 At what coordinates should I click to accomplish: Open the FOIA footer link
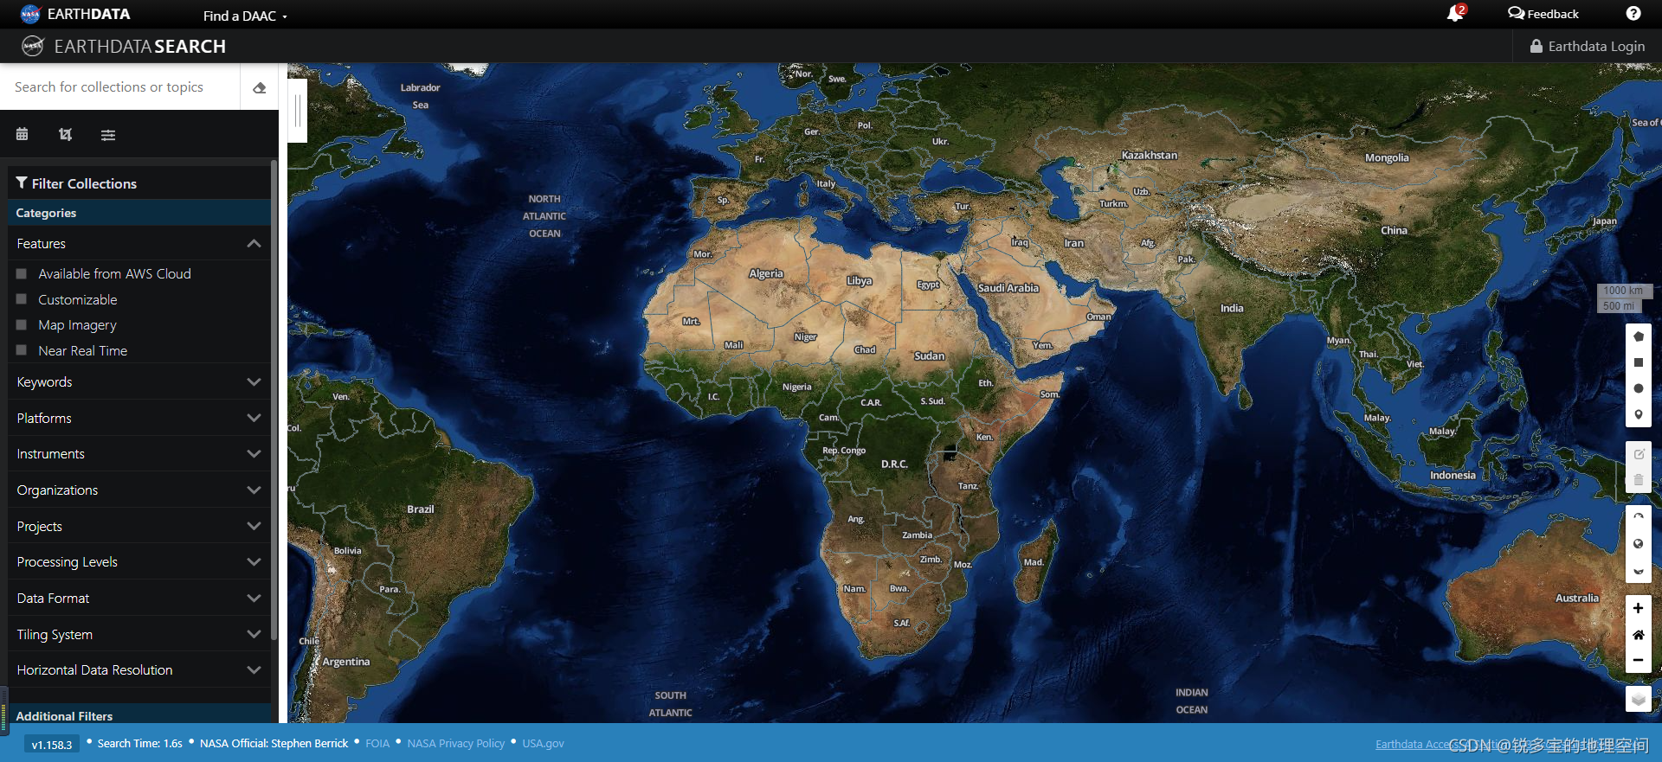point(377,743)
